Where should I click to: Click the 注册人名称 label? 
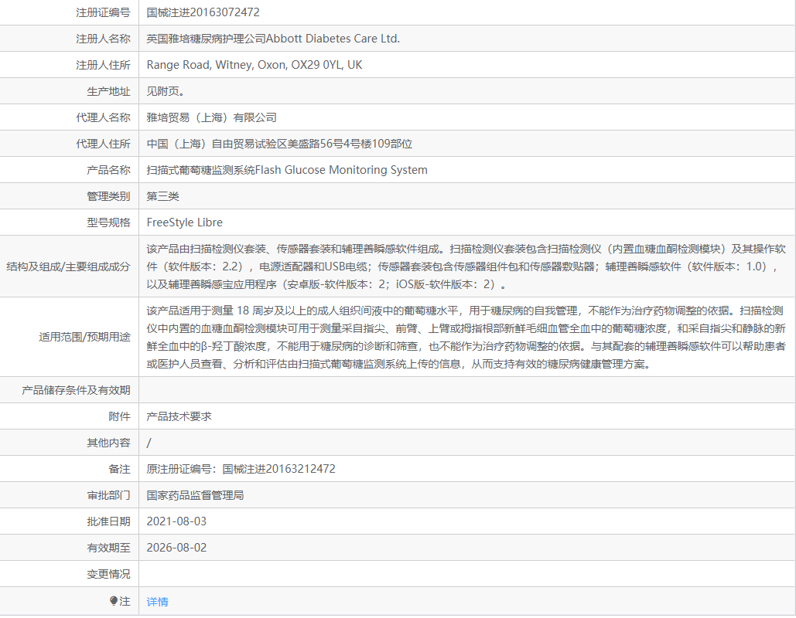click(103, 39)
